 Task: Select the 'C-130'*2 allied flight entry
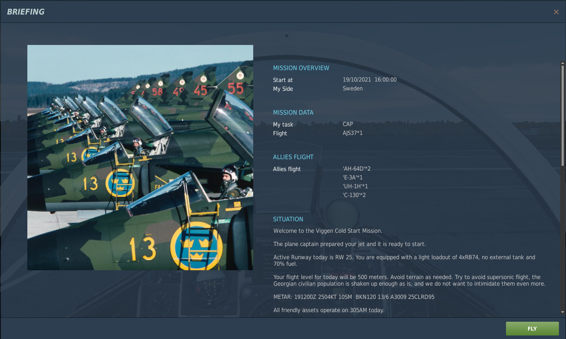[x=354, y=195]
